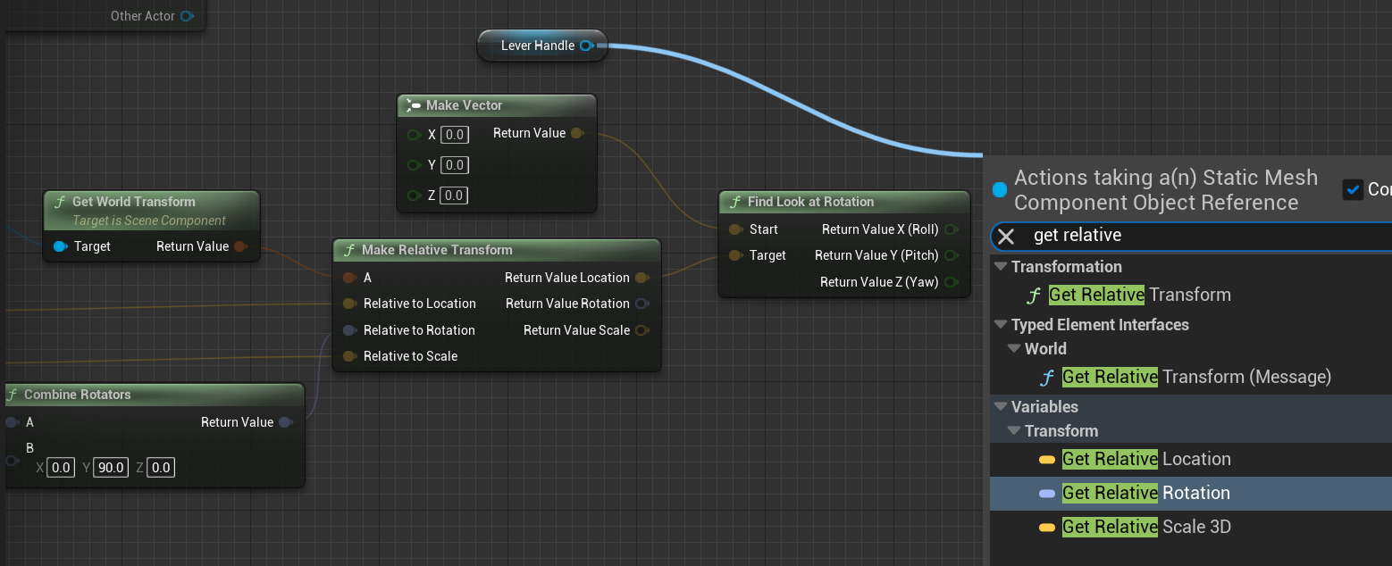
Task: Select Get Relative Location action
Action: [x=1145, y=459]
